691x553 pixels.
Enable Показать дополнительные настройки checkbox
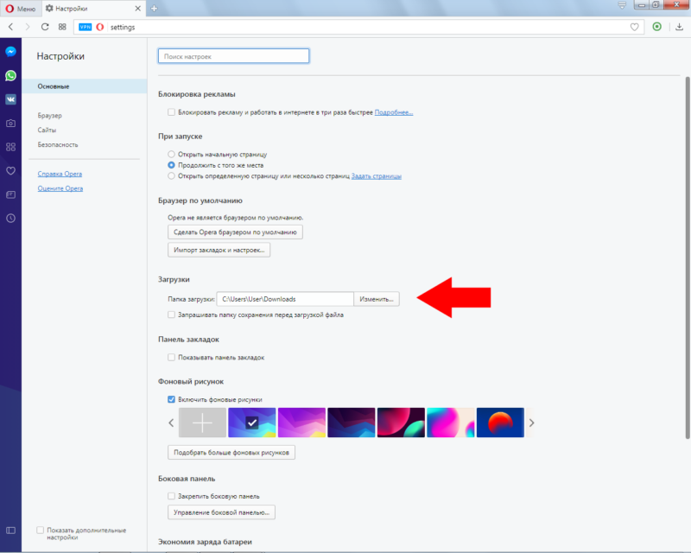40,530
